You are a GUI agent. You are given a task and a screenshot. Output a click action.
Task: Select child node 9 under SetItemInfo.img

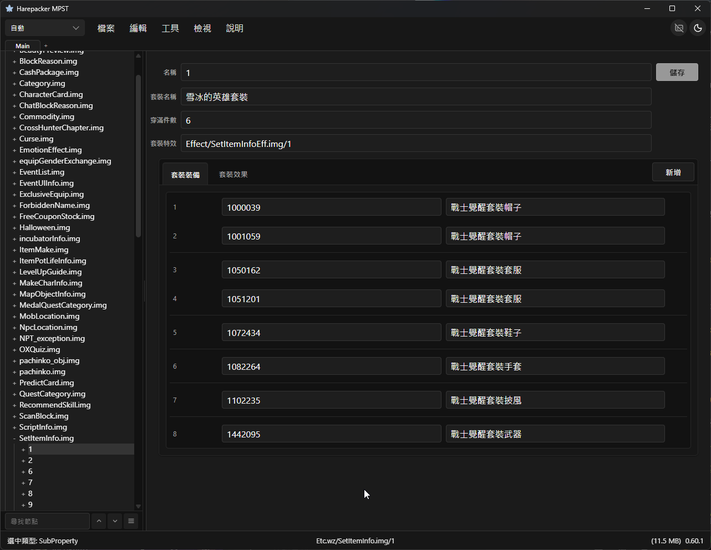31,505
